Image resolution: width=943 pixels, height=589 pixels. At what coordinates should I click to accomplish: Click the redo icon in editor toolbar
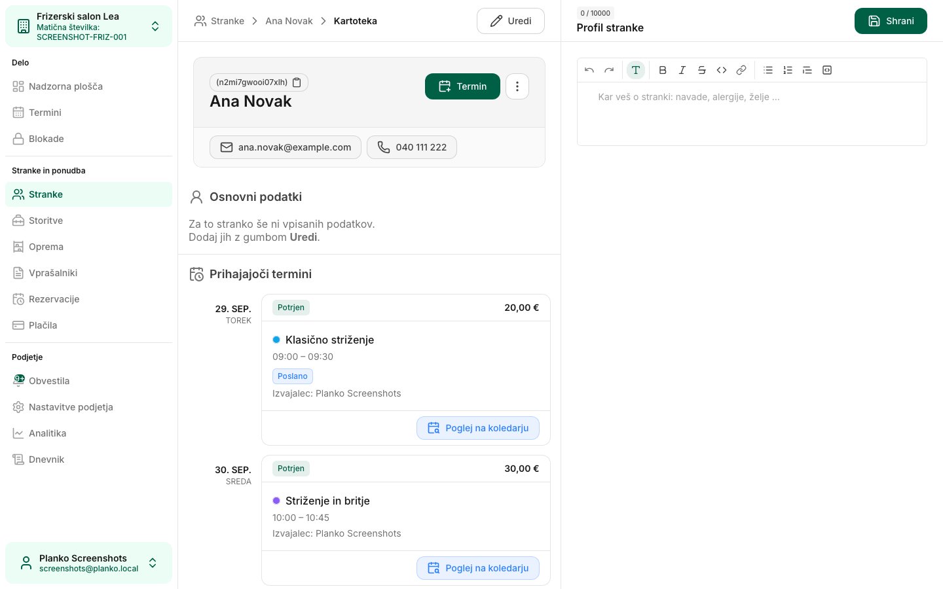pos(609,70)
